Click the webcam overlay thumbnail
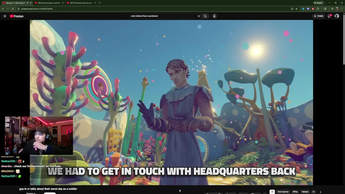Screen dimensions: 345x194 [x=39, y=136]
